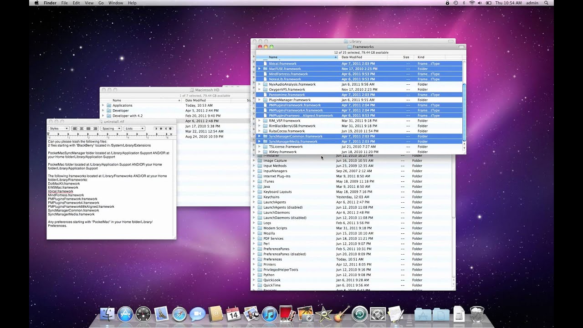Open Time Machine from the Dock
The image size is (583, 328).
[360, 313]
